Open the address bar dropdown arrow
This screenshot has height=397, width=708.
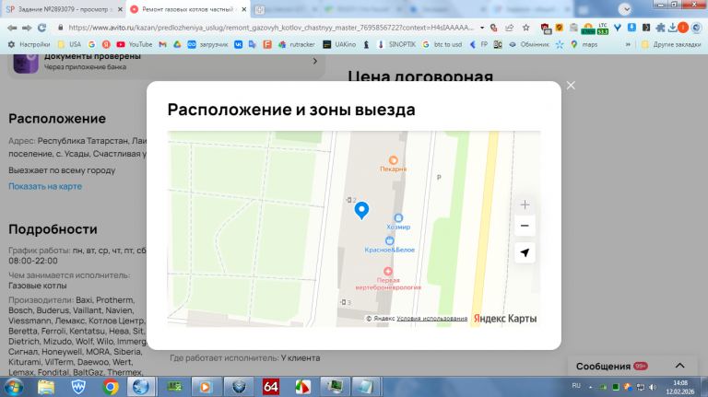coord(482,28)
